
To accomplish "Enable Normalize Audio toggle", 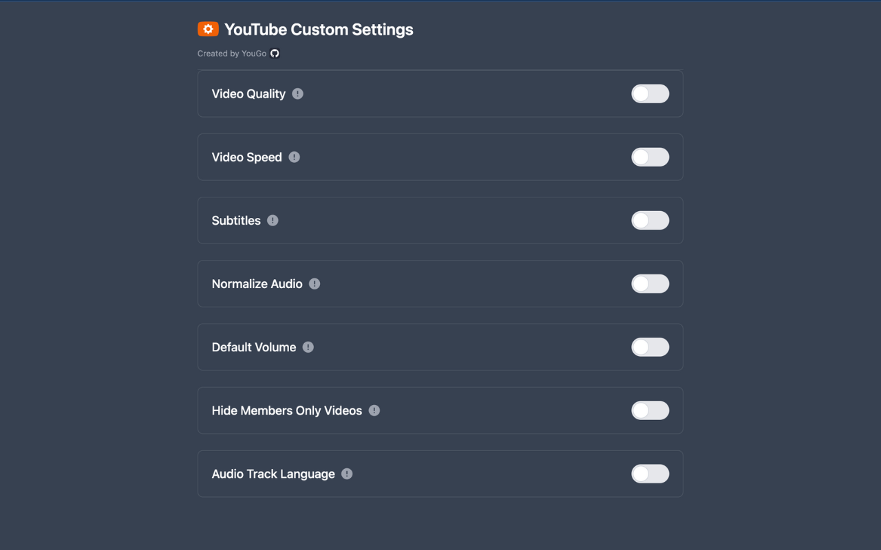I will pyautogui.click(x=650, y=284).
